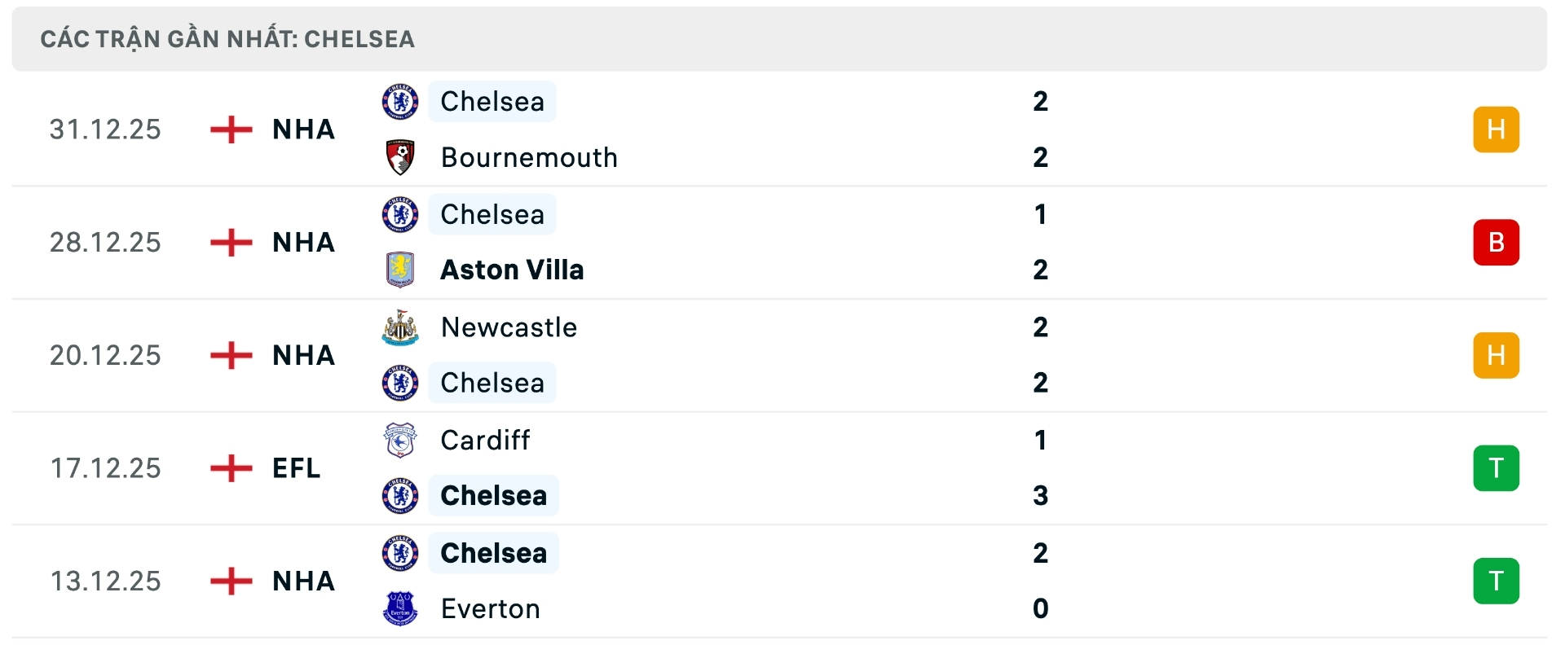Select the Newcastle club badge

(x=399, y=327)
